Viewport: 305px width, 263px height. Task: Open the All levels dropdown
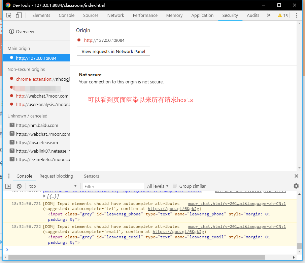pyautogui.click(x=158, y=186)
